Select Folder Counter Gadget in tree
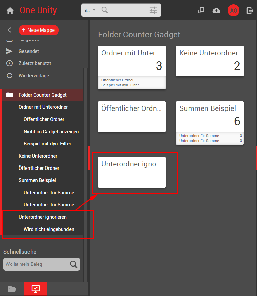This screenshot has height=296, width=257. click(x=43, y=95)
